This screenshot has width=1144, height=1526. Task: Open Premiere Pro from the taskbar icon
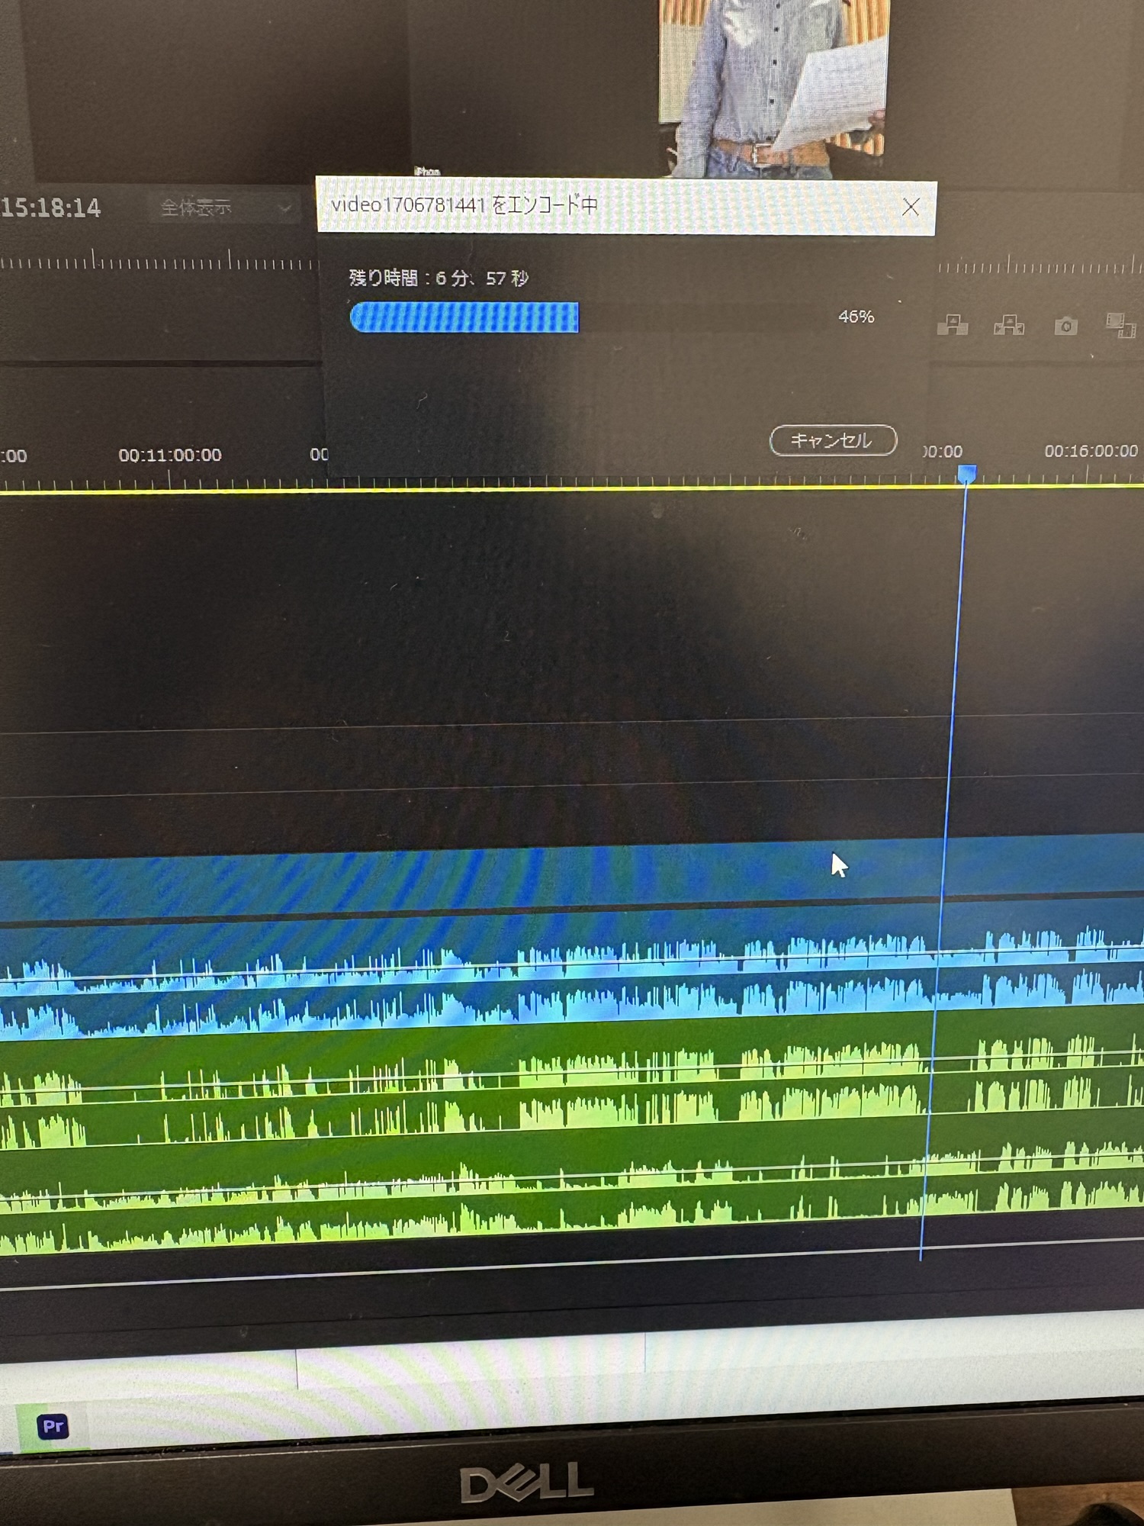coord(53,1425)
